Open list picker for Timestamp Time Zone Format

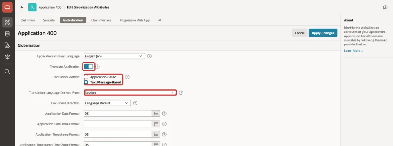click(156, 144)
